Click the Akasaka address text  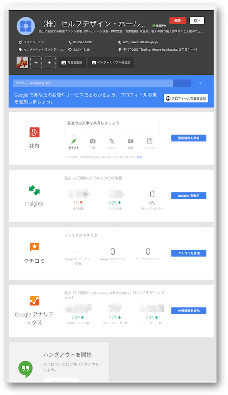(x=160, y=49)
